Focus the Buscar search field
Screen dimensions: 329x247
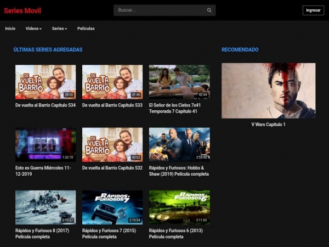click(x=164, y=10)
